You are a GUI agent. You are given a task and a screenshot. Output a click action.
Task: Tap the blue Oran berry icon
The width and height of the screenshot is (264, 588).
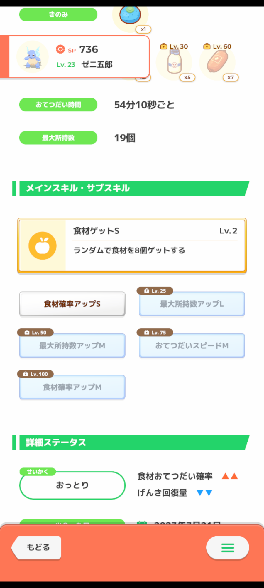(x=130, y=15)
